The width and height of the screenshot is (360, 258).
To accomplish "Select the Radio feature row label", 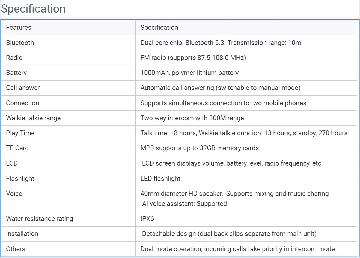I will coord(14,58).
